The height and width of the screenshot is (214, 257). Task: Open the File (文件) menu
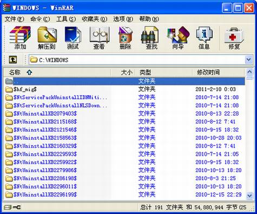[14, 19]
